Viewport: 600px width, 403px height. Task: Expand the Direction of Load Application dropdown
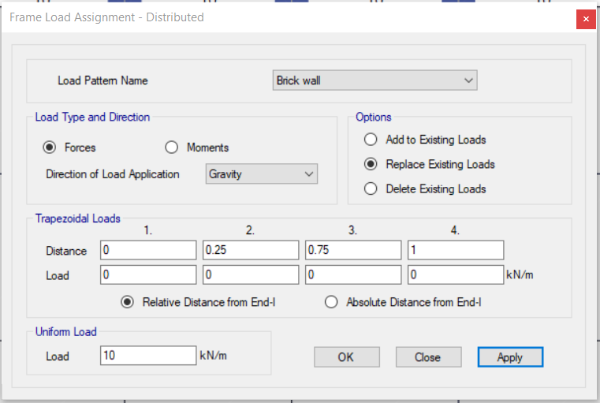click(261, 174)
